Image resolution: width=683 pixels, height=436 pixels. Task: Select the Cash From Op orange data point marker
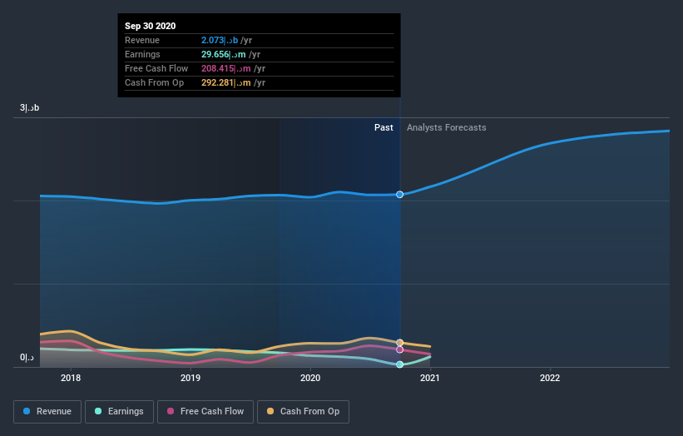[399, 342]
